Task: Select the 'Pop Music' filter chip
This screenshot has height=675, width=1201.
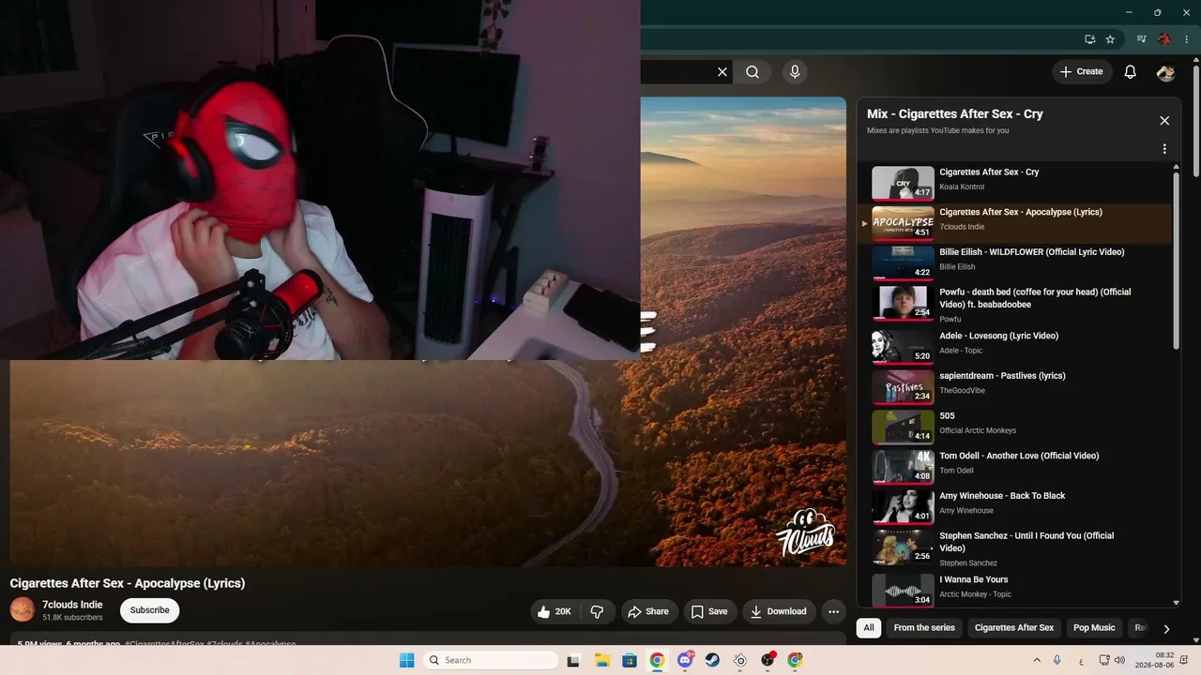Action: 1094,628
